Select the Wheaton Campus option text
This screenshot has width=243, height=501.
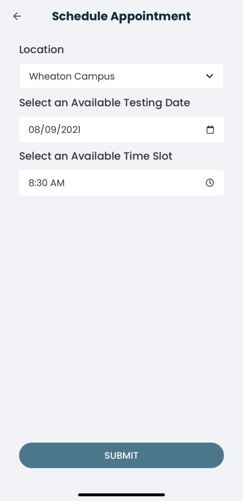click(x=72, y=76)
